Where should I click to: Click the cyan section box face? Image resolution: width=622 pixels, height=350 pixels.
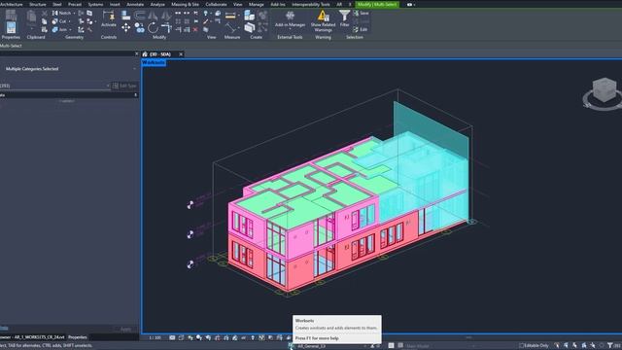point(432,129)
